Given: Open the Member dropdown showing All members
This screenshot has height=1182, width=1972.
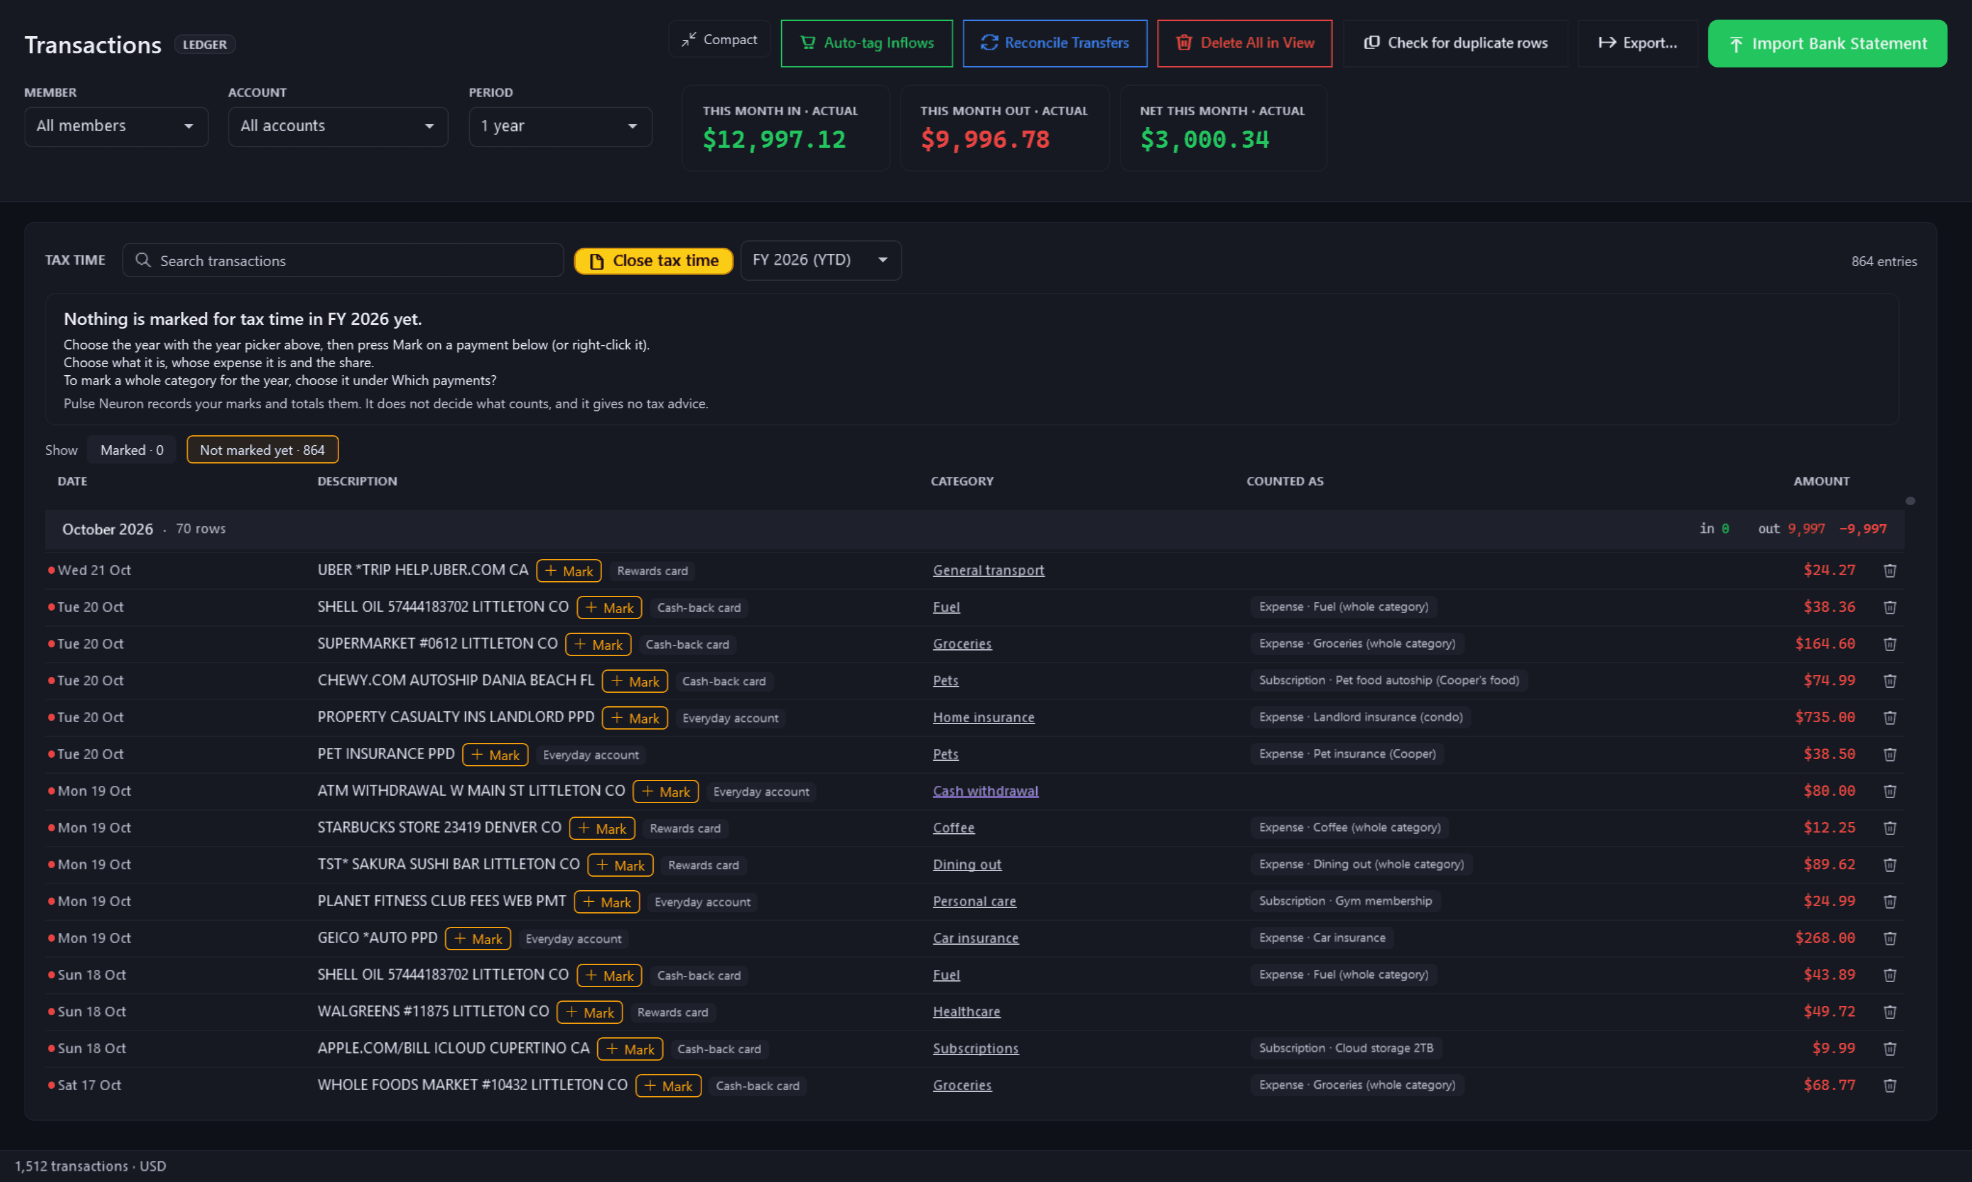Looking at the screenshot, I should tap(117, 126).
